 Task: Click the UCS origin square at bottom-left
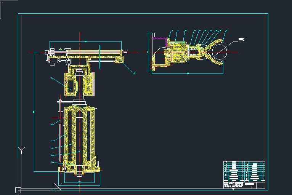(18, 189)
